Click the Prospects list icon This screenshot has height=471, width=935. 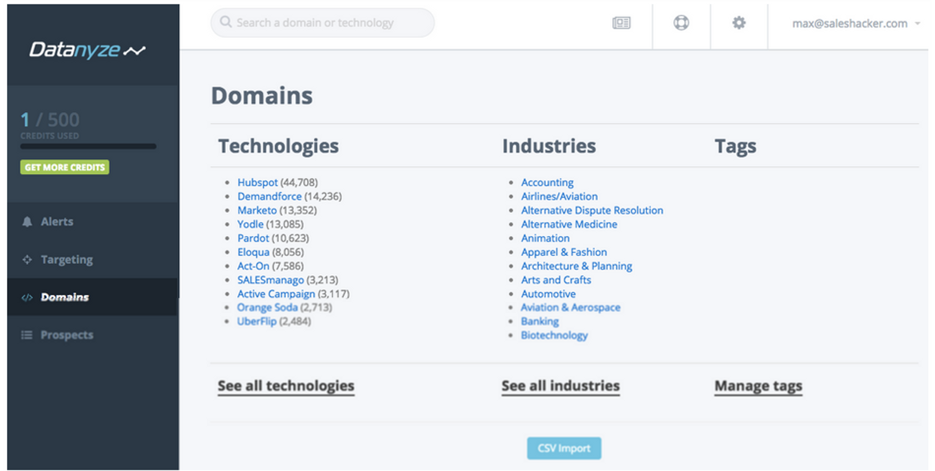point(27,335)
